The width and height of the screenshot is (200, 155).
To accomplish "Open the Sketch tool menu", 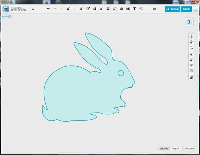I will (88, 9).
